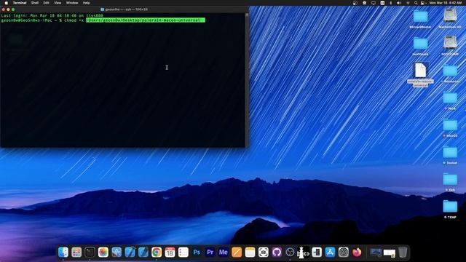Image resolution: width=466 pixels, height=262 pixels.
Task: Open System Preferences from the Dock
Action: (x=343, y=253)
